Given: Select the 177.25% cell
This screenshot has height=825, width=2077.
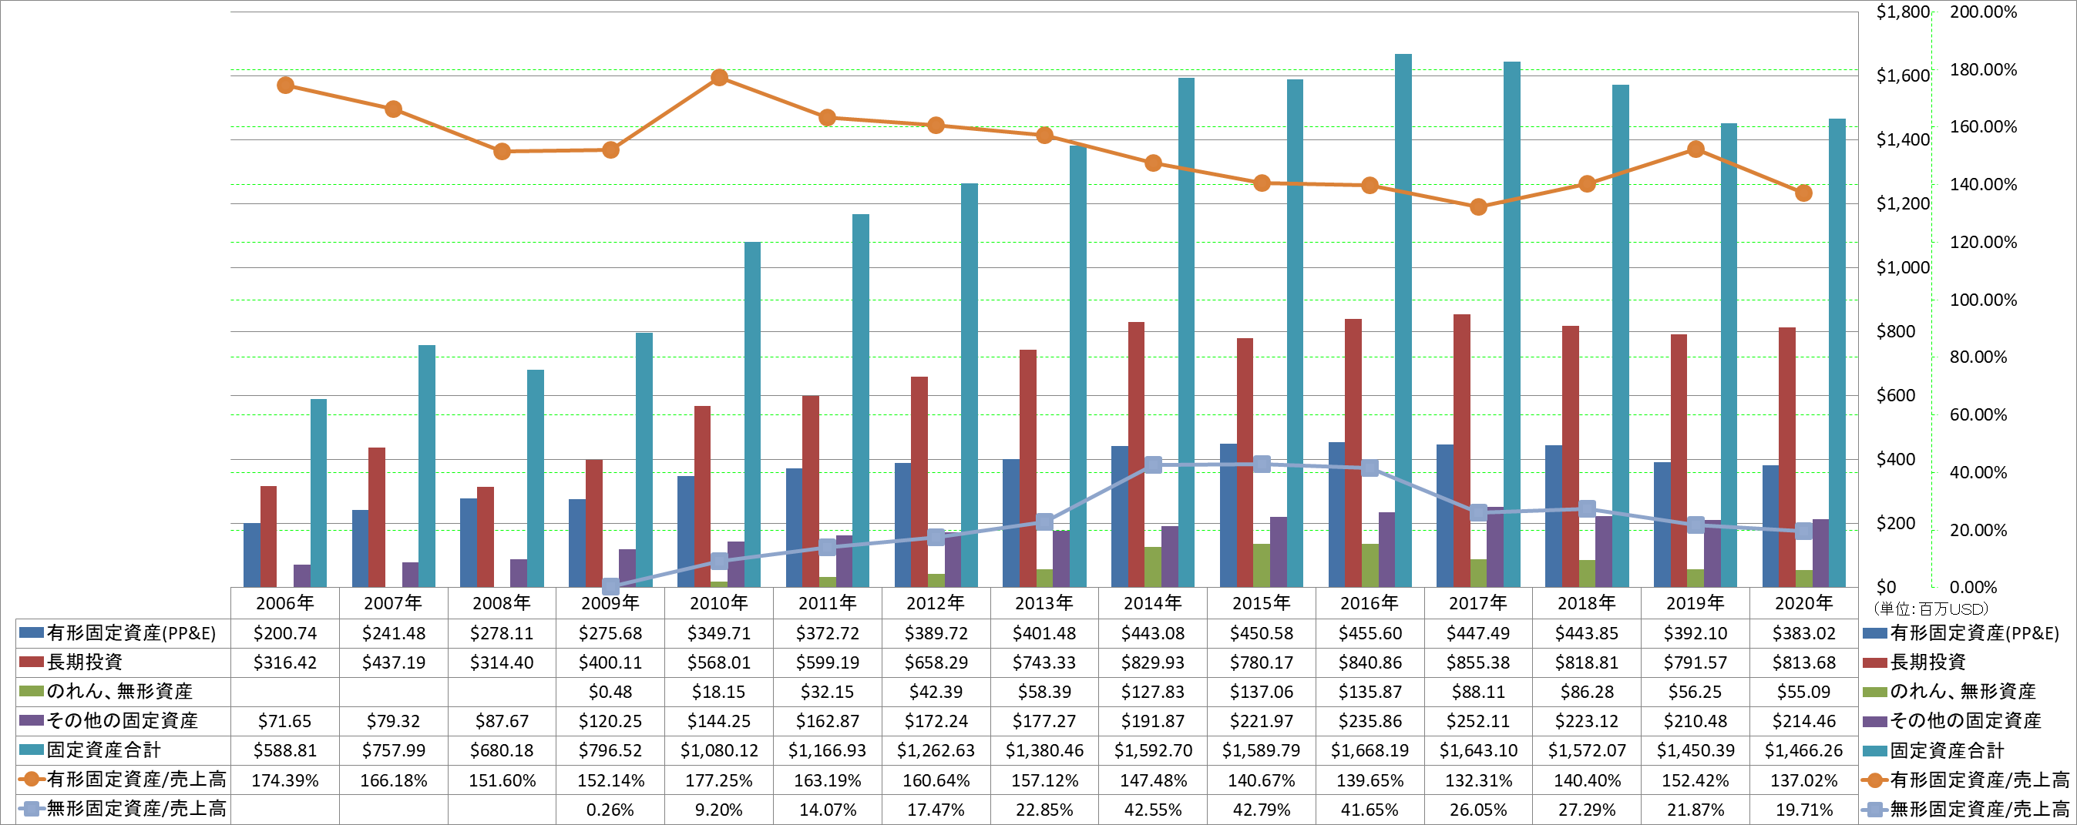Looking at the screenshot, I should [718, 780].
